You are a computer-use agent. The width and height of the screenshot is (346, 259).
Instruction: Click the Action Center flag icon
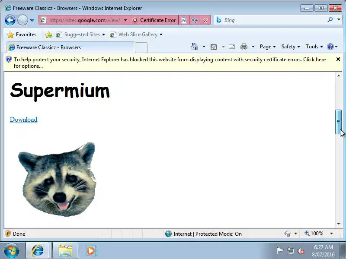pyautogui.click(x=280, y=251)
